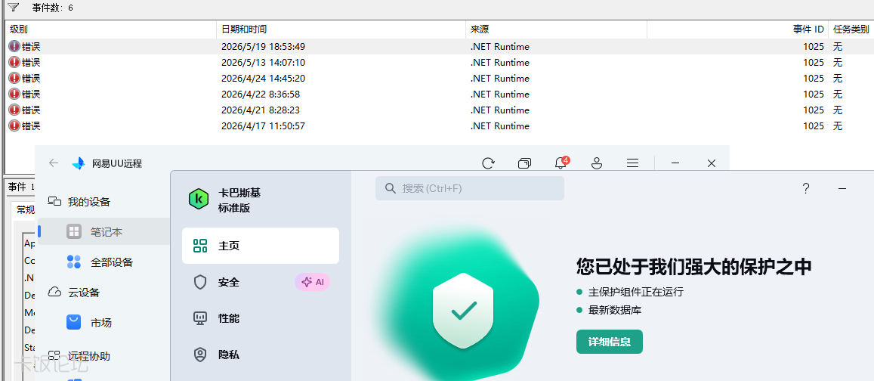Open notifications bell with badge 4
The image size is (874, 381).
[x=561, y=163]
